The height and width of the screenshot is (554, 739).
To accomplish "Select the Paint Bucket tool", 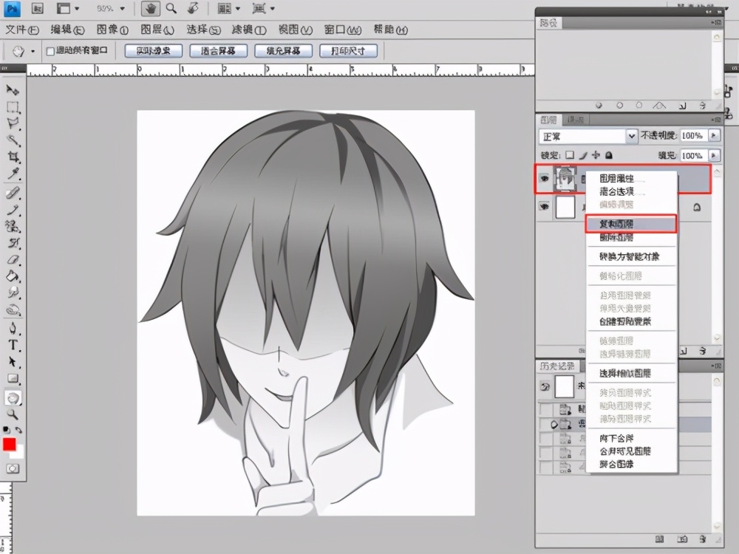I will tap(13, 276).
